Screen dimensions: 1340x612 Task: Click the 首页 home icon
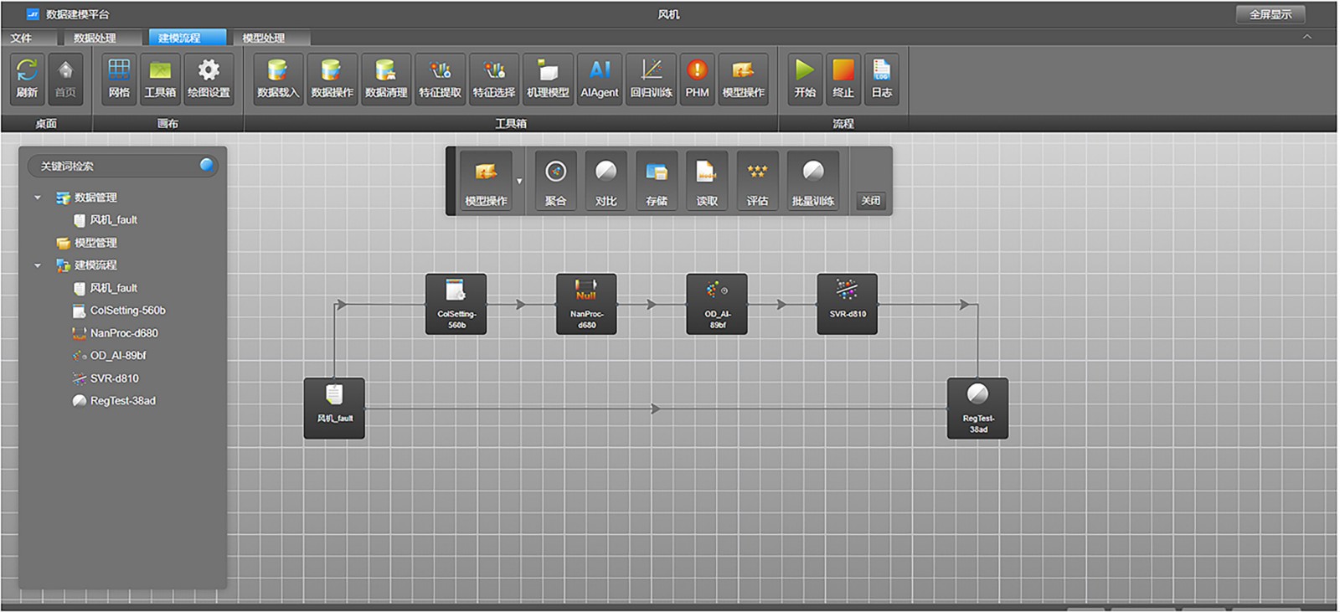(x=65, y=79)
